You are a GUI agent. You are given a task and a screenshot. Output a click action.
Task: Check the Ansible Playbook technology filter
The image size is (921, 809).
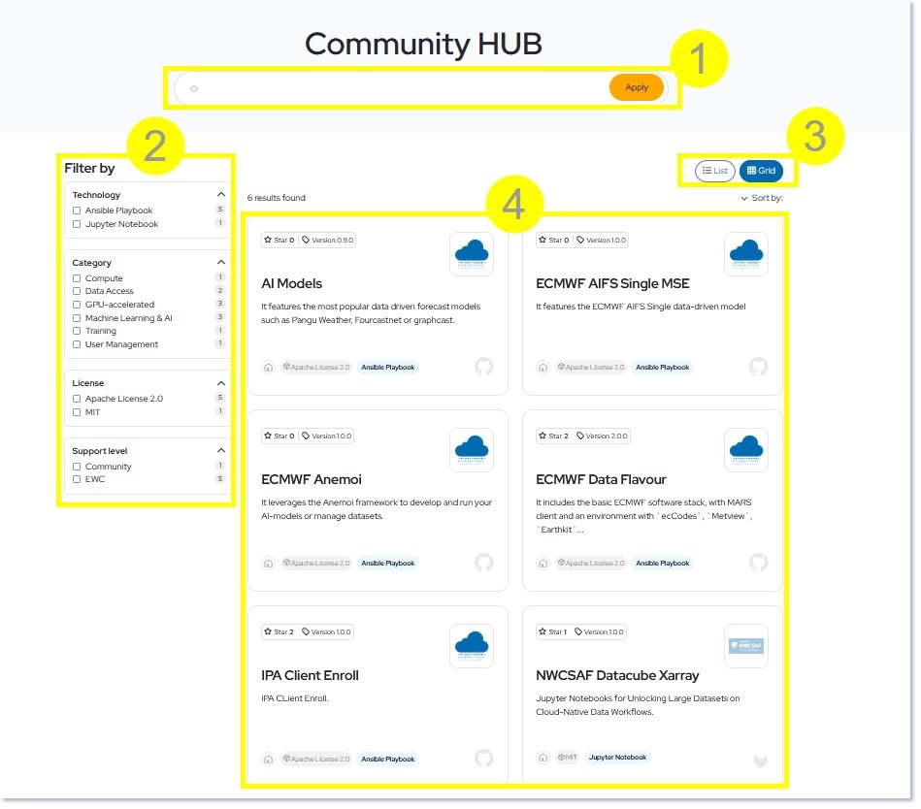click(x=77, y=210)
